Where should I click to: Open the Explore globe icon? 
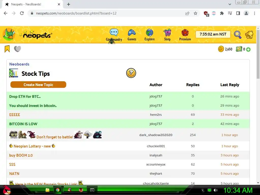point(150,32)
